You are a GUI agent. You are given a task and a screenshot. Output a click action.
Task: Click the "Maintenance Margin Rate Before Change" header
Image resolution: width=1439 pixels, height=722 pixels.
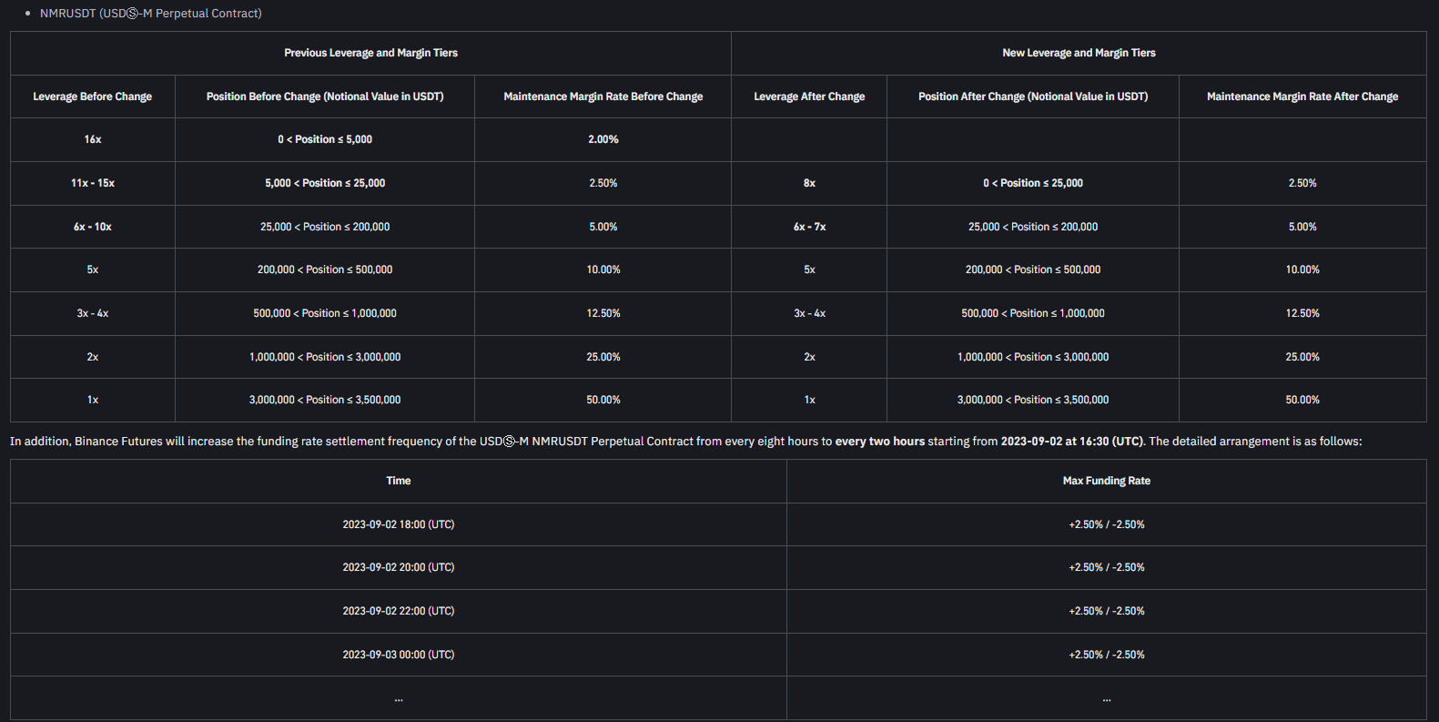(x=603, y=97)
